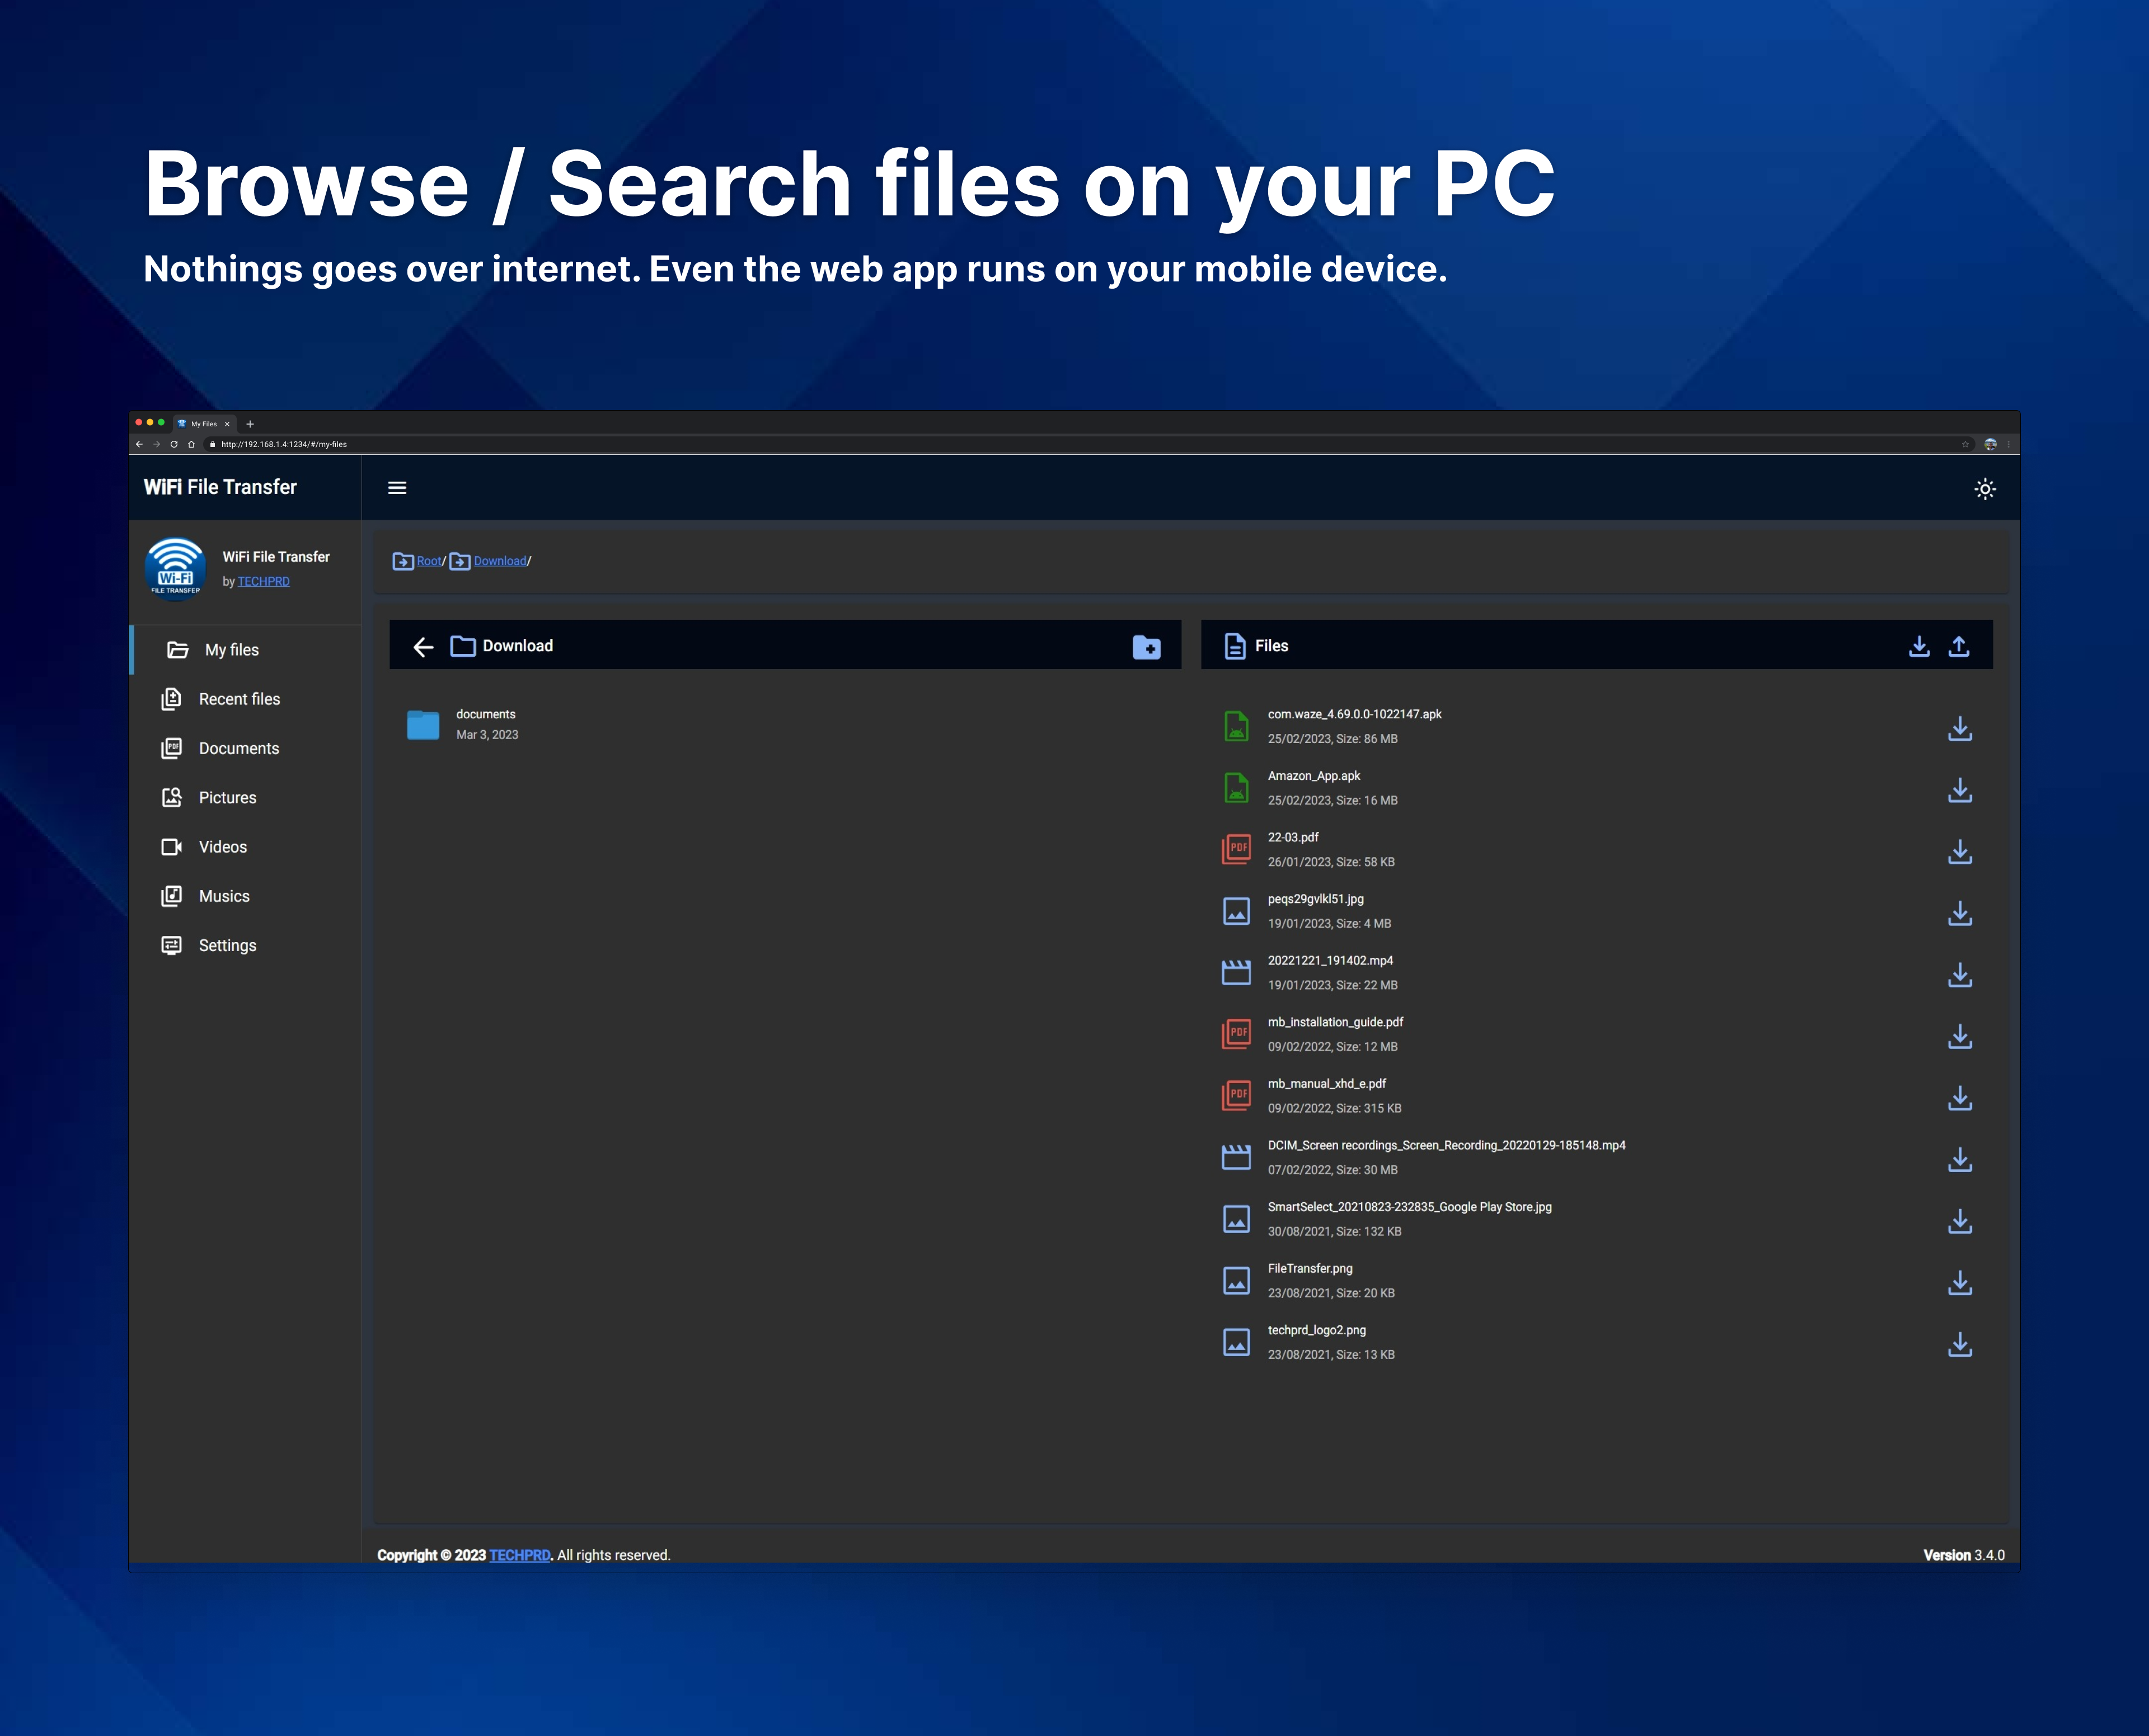Download mb_installation_guide.pdf

point(1960,1036)
